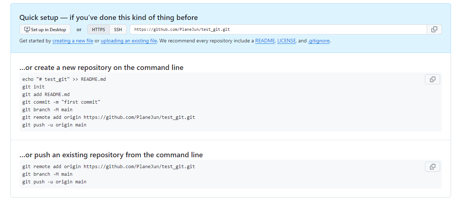The image size is (468, 204).
Task: Switch clone URL to SSH
Action: point(118,29)
